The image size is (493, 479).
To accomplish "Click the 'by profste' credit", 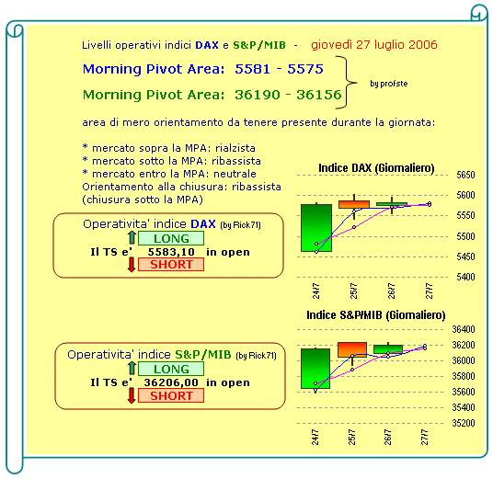I will tap(389, 84).
